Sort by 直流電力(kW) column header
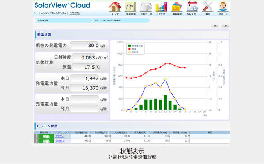This screenshot has width=264, height=164. pyautogui.click(x=180, y=132)
